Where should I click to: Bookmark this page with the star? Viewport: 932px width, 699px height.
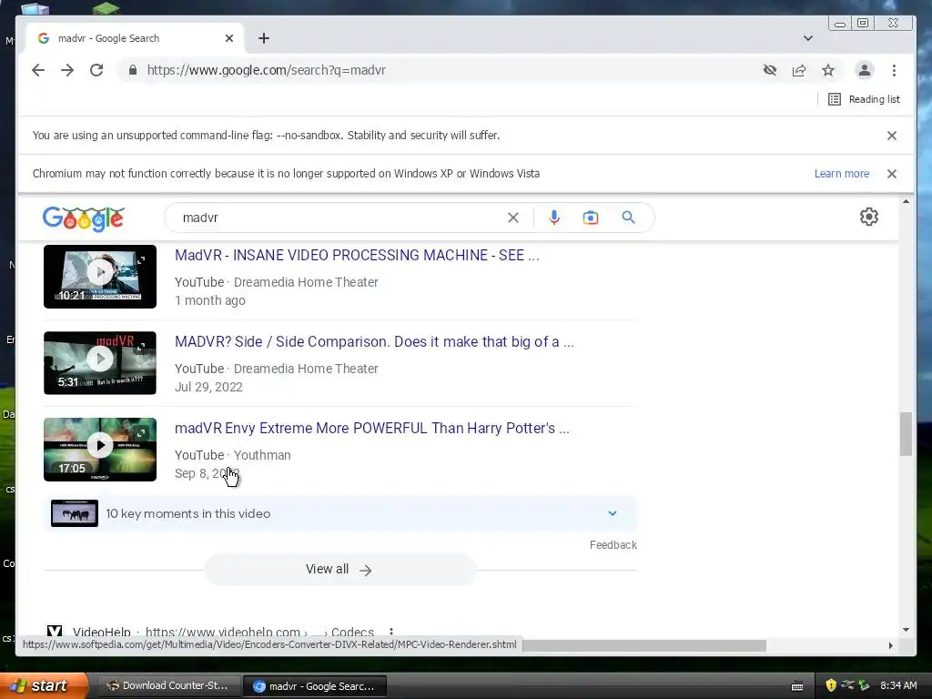coord(828,70)
